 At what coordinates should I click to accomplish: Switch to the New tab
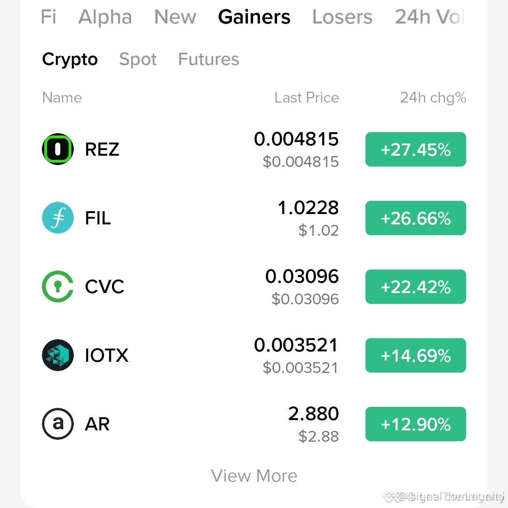point(175,17)
